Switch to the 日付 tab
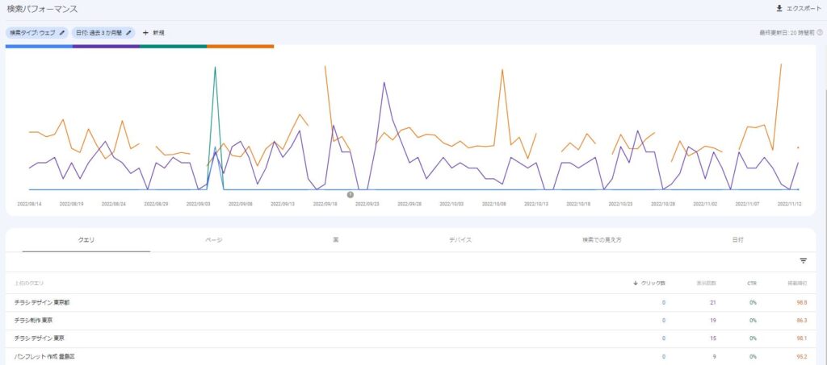Image resolution: width=827 pixels, height=365 pixels. tap(737, 240)
